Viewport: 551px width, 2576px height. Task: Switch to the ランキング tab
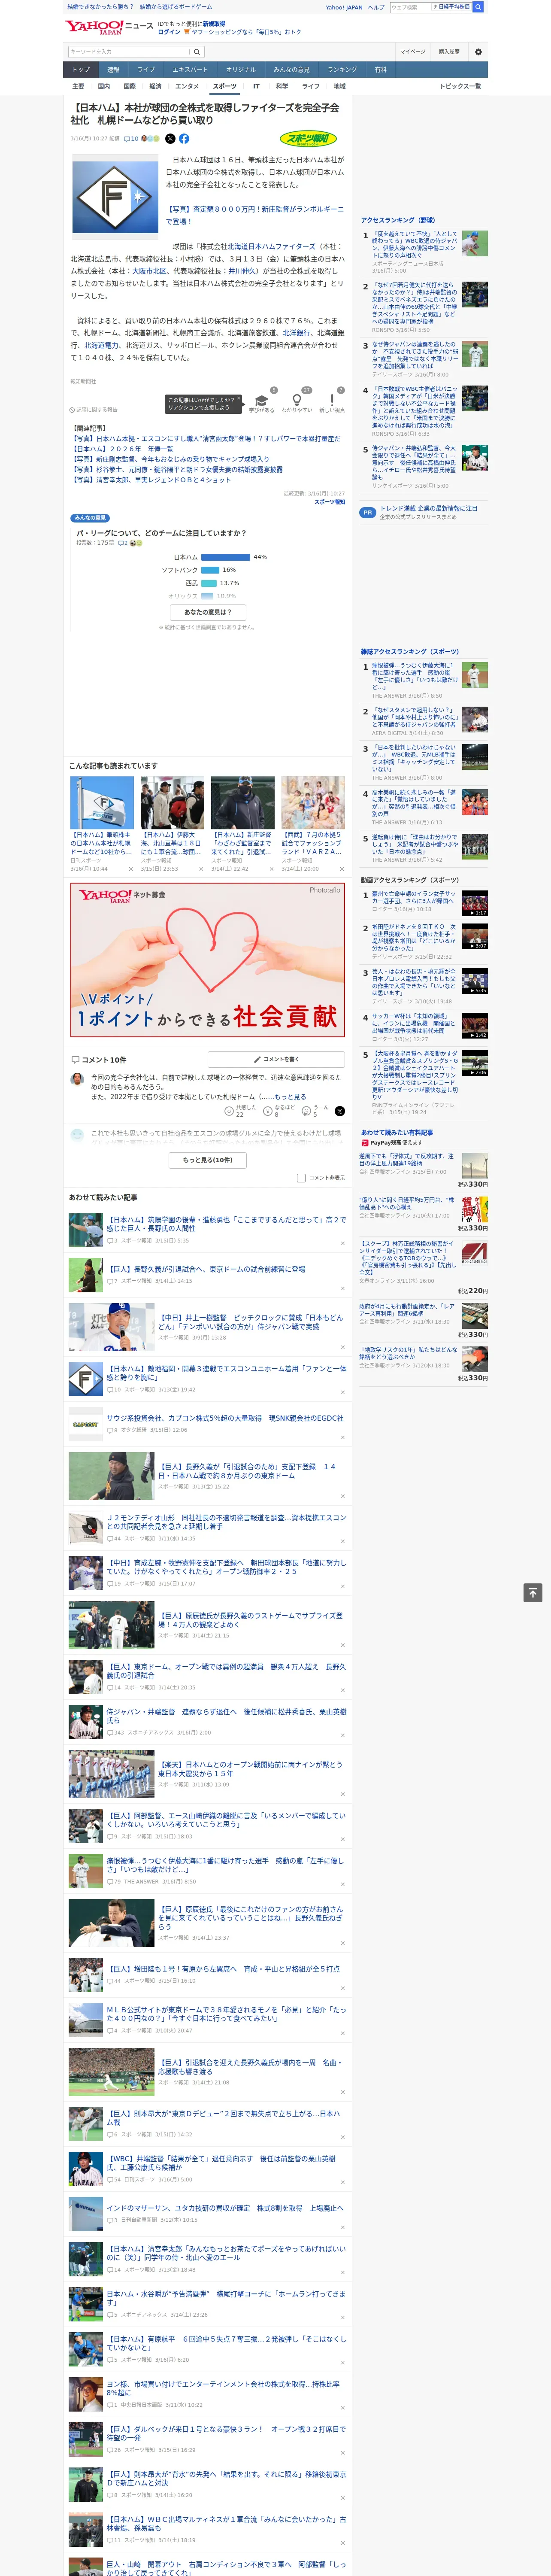342,70
